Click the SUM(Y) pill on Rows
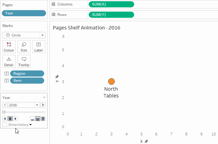218x144 pixels. click(111, 15)
